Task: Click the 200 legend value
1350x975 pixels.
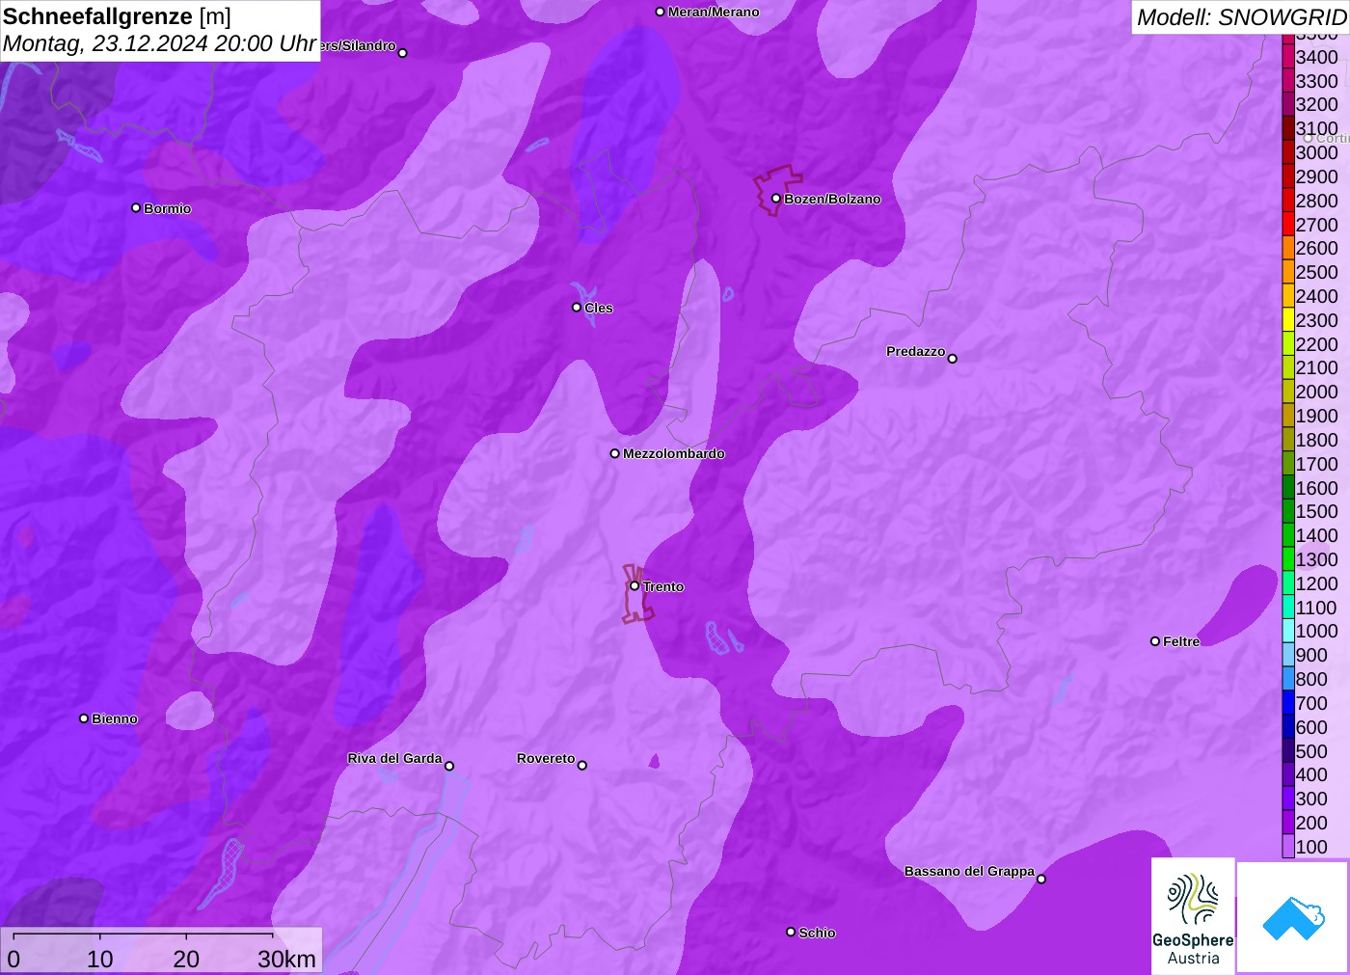Action: point(1311,823)
